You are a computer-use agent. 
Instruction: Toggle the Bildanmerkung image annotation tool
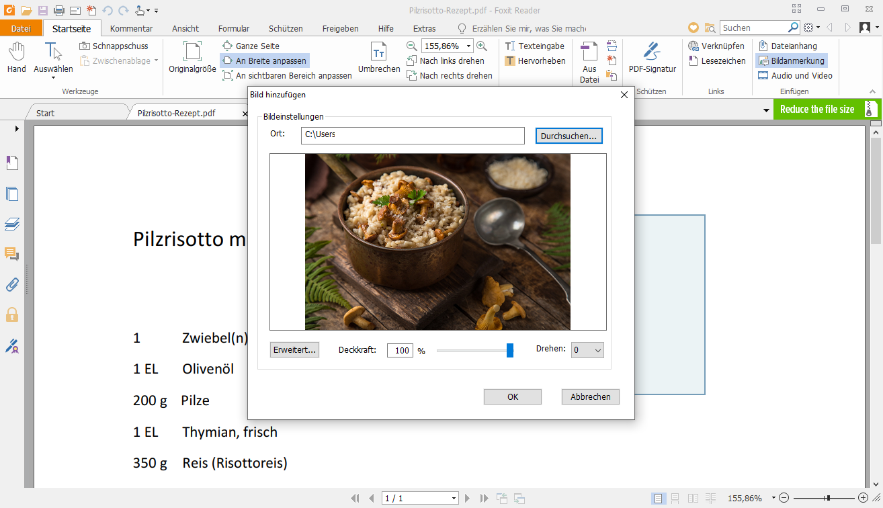[x=791, y=60]
